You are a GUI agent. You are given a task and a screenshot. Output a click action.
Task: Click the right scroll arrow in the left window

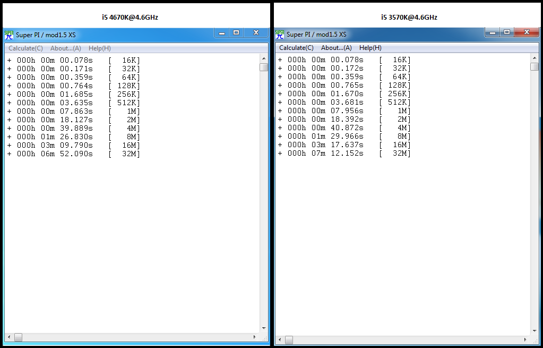click(255, 337)
